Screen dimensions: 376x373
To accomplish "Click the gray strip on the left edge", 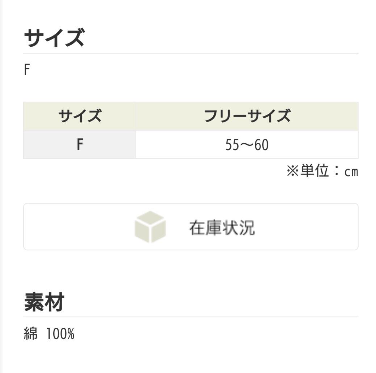I will point(1,186).
